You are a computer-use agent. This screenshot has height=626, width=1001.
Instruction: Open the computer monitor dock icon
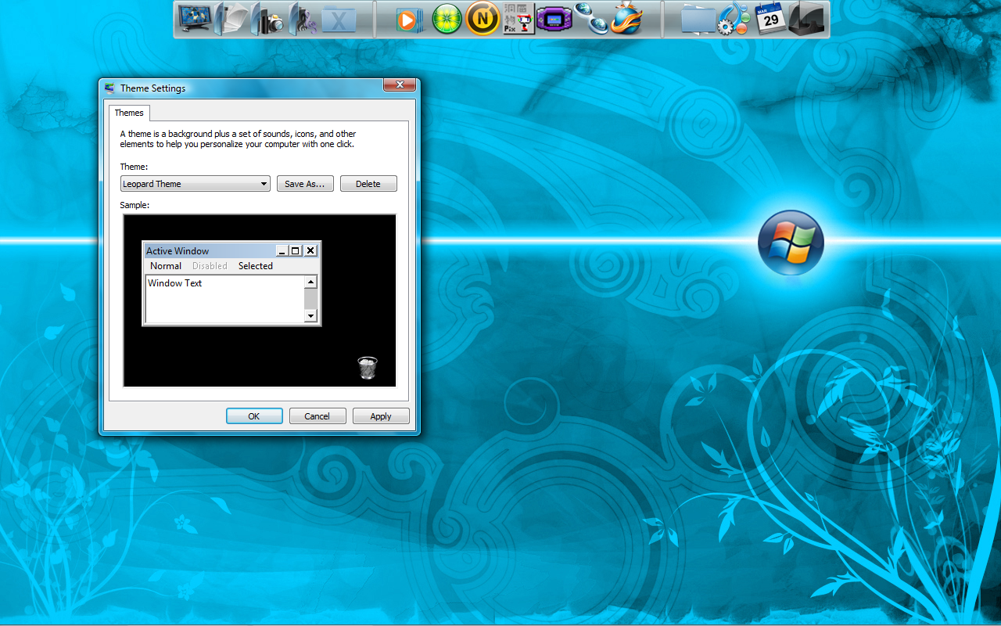pos(193,19)
